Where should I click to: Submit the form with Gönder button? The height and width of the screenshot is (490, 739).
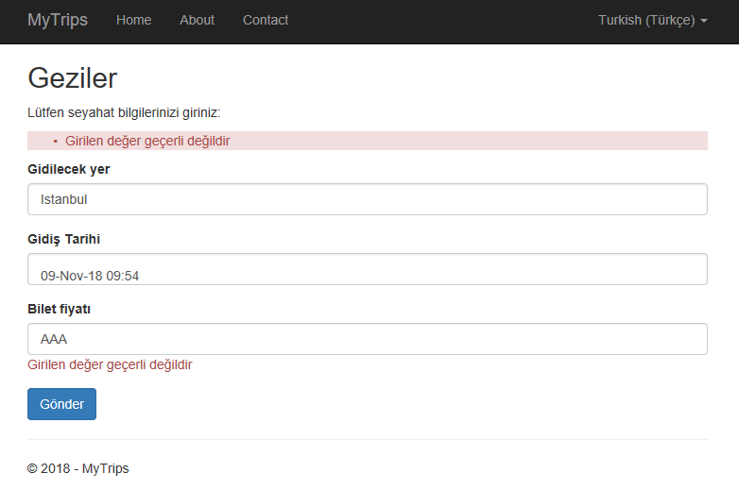(61, 404)
